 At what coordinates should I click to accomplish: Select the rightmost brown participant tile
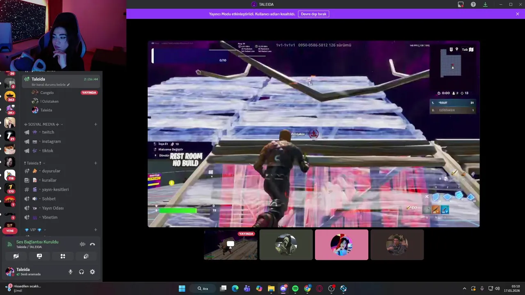pyautogui.click(x=397, y=245)
